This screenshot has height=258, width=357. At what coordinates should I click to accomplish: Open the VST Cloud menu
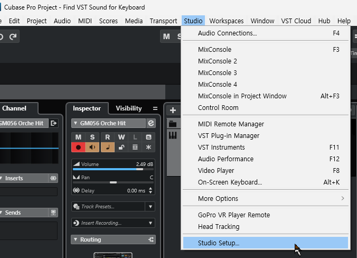pyautogui.click(x=296, y=21)
